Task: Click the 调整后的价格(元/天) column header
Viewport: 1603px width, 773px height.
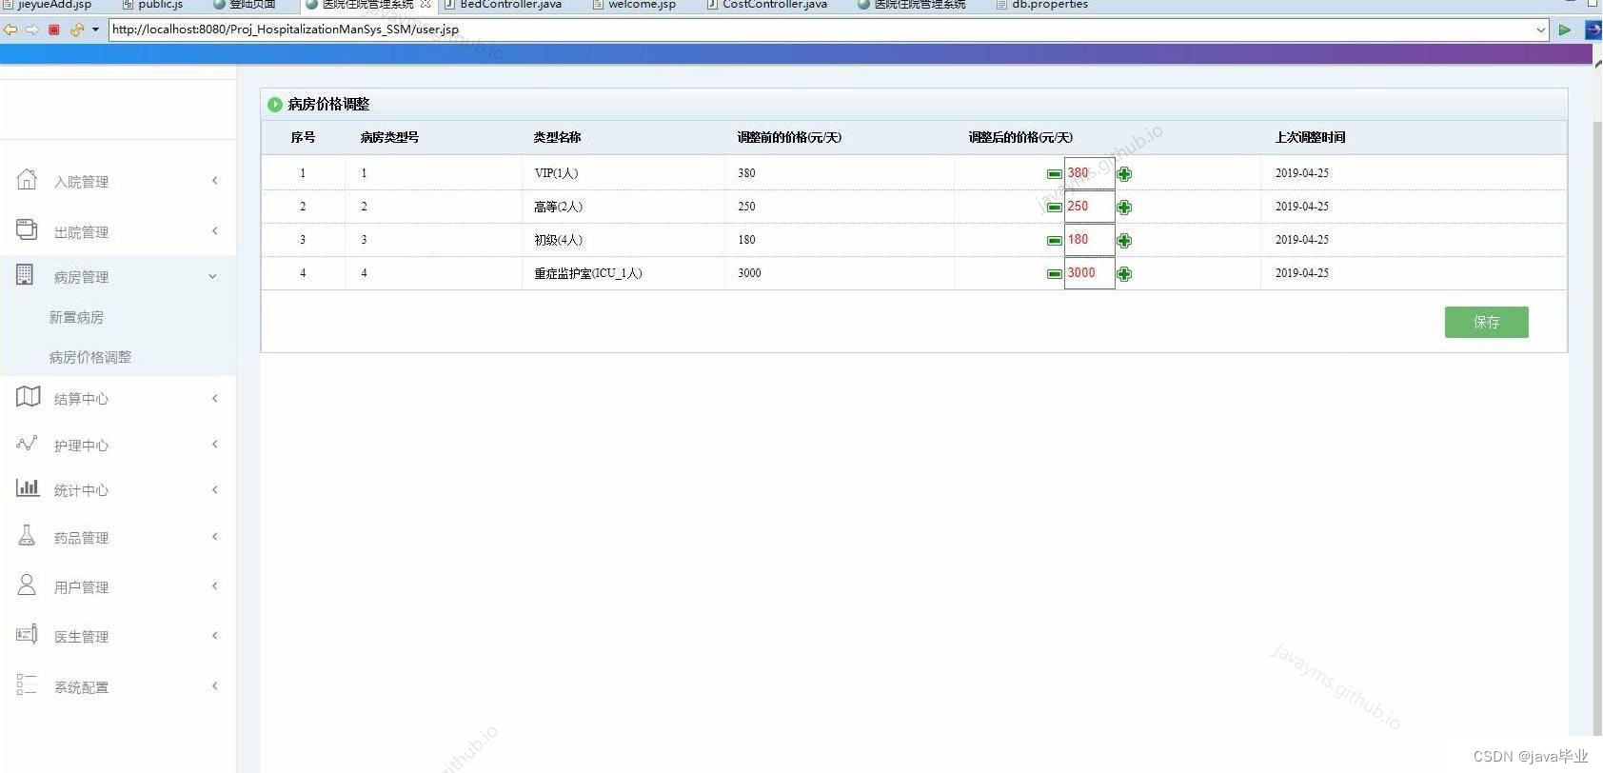Action: 1020,137
